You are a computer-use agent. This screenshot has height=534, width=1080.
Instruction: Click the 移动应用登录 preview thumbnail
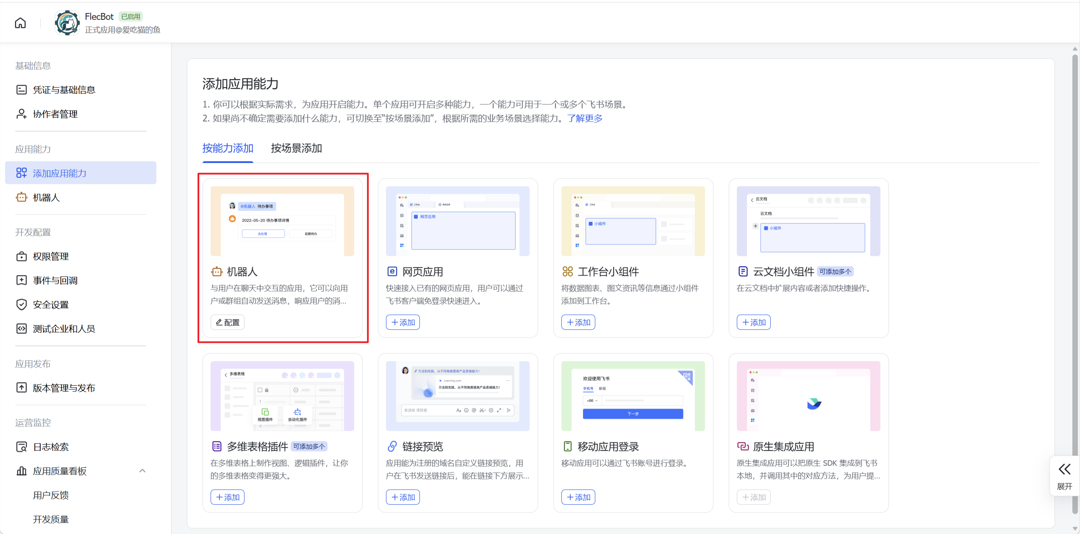tap(633, 396)
